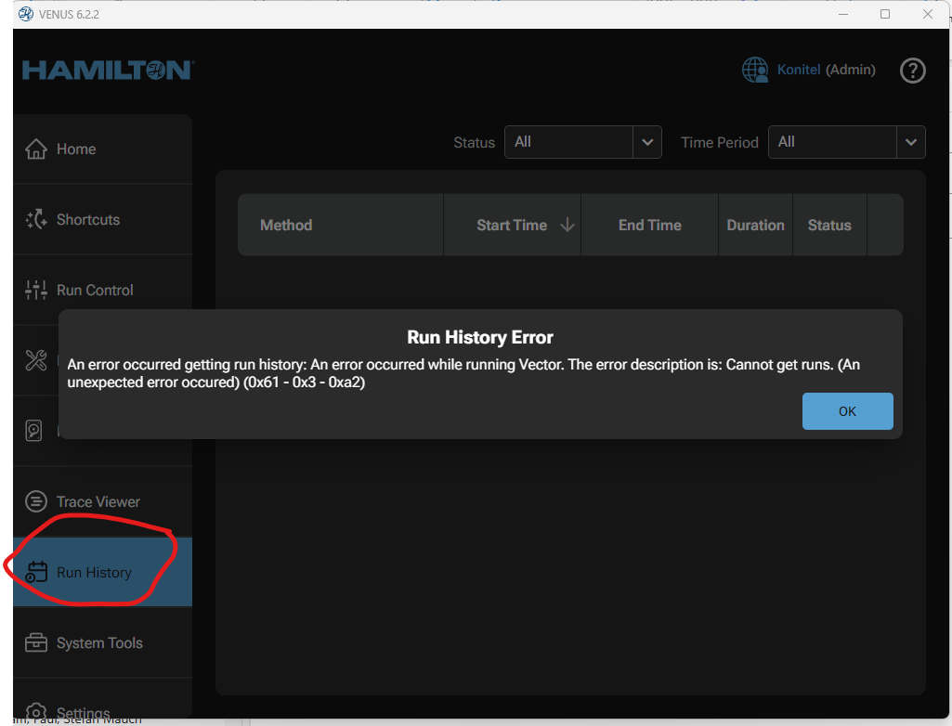This screenshot has height=726, width=952.
Task: Close the VENUS 6.2.2 window
Action: coord(927,14)
